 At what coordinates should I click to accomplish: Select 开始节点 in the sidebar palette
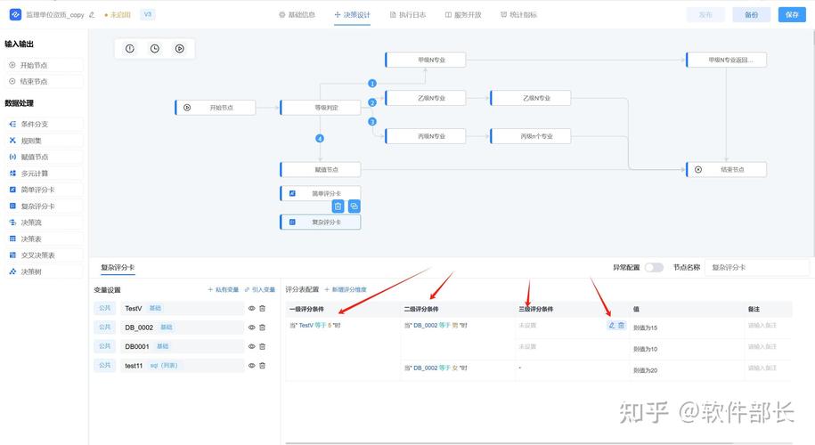[x=45, y=66]
